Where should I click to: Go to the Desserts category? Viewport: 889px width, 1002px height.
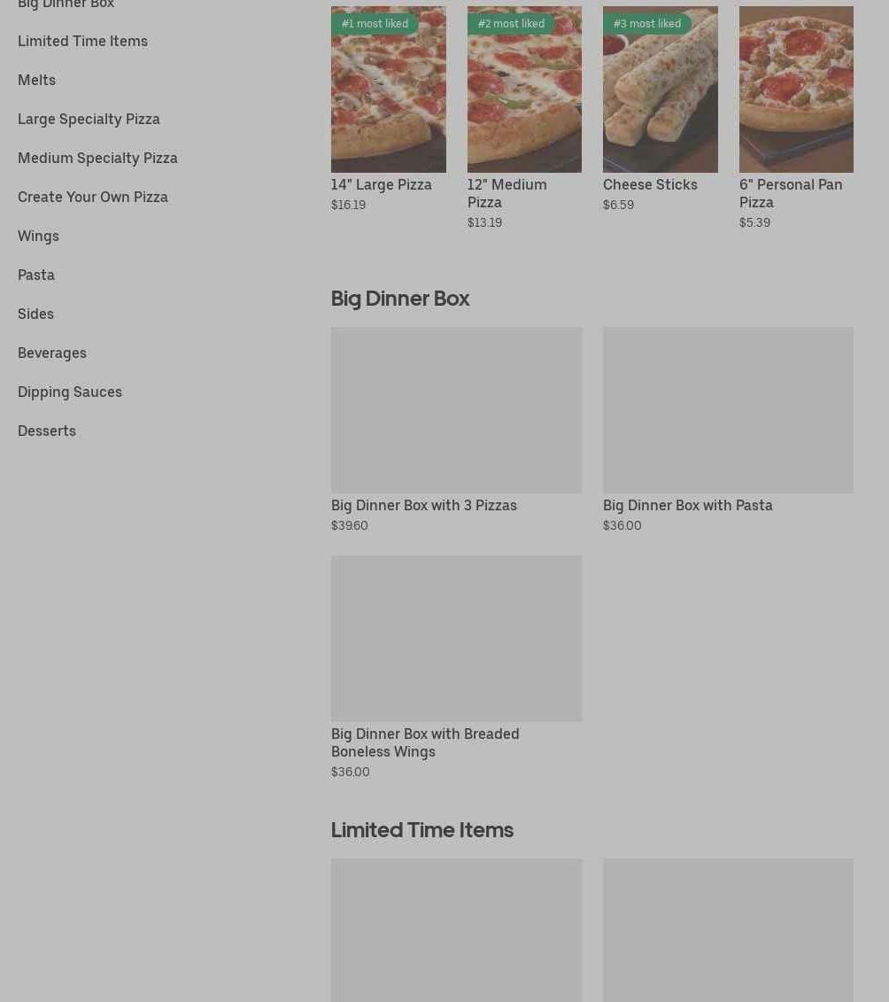coord(47,431)
